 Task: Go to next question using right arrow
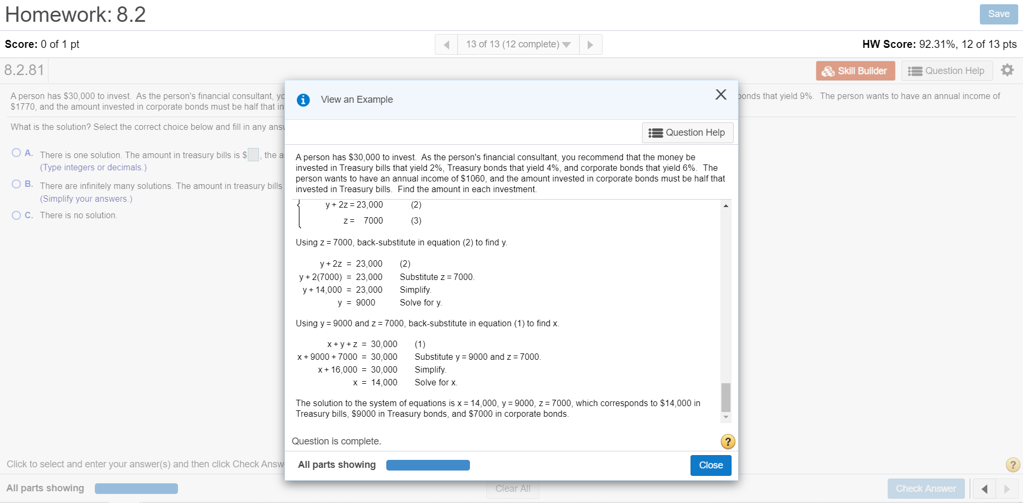pos(590,45)
